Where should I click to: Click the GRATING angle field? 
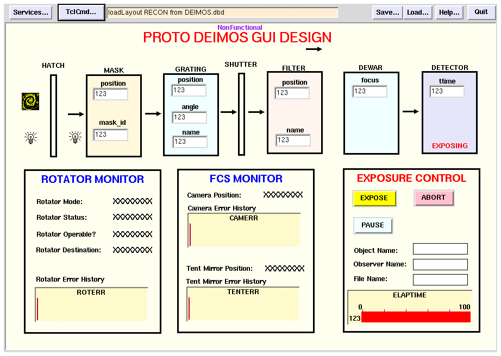click(190, 117)
